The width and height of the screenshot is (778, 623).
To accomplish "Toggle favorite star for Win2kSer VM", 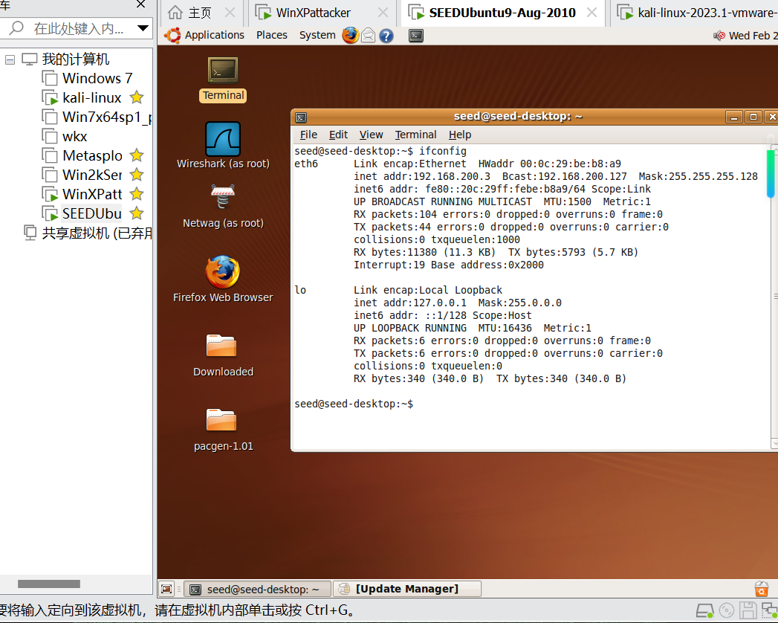I will tap(137, 175).
